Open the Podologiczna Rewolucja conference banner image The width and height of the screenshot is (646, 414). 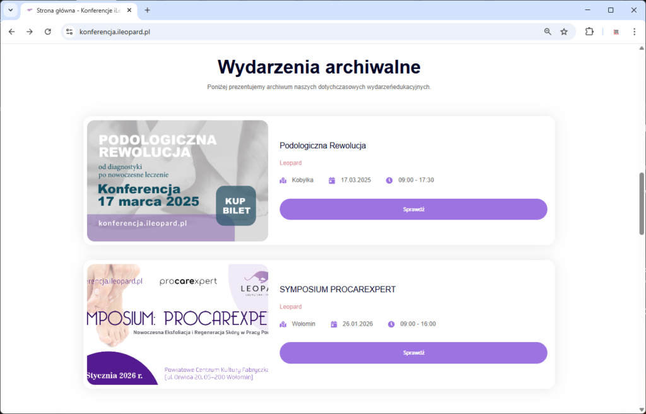[177, 180]
